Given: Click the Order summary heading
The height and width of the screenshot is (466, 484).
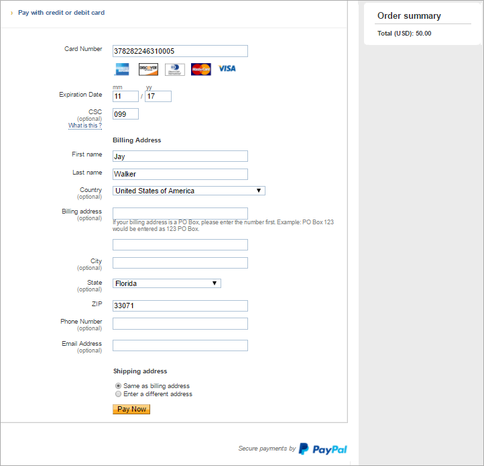Looking at the screenshot, I should point(409,15).
